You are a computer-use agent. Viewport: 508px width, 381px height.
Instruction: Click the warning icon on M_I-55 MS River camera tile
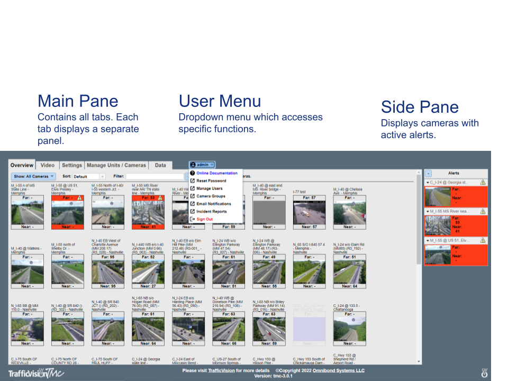[x=160, y=197]
